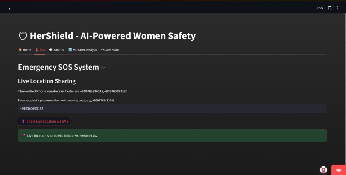
Task: Switch to the Home tab
Action: 25,50
